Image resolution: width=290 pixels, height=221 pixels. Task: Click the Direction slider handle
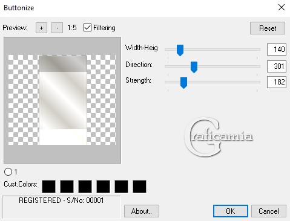pos(194,67)
